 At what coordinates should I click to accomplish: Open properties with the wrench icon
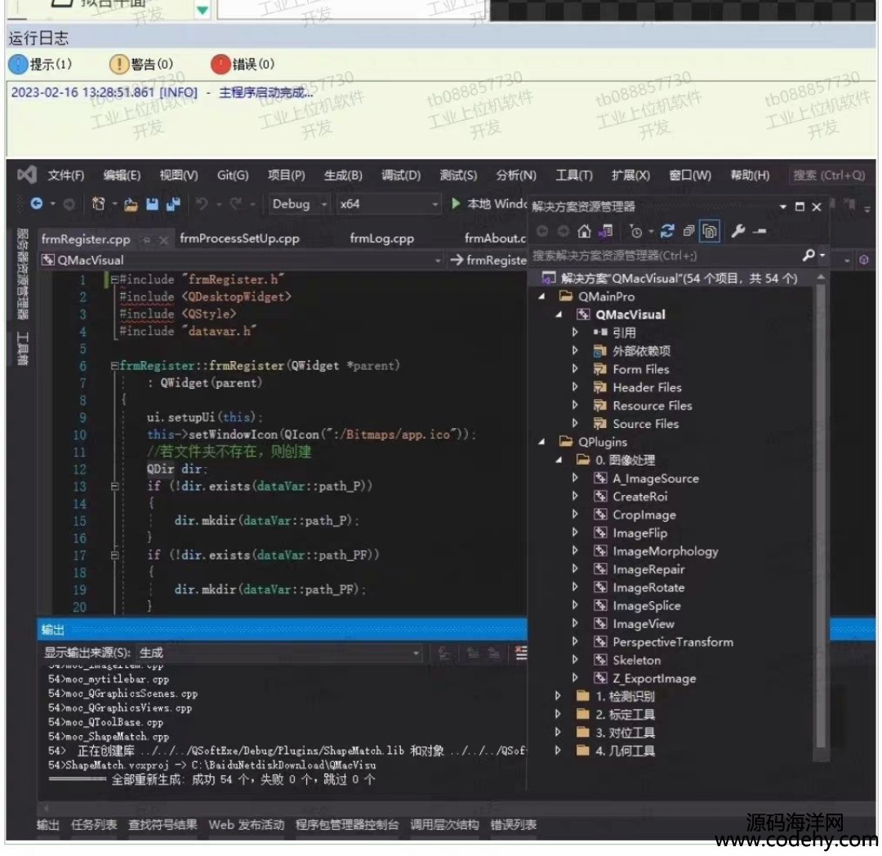coord(738,231)
